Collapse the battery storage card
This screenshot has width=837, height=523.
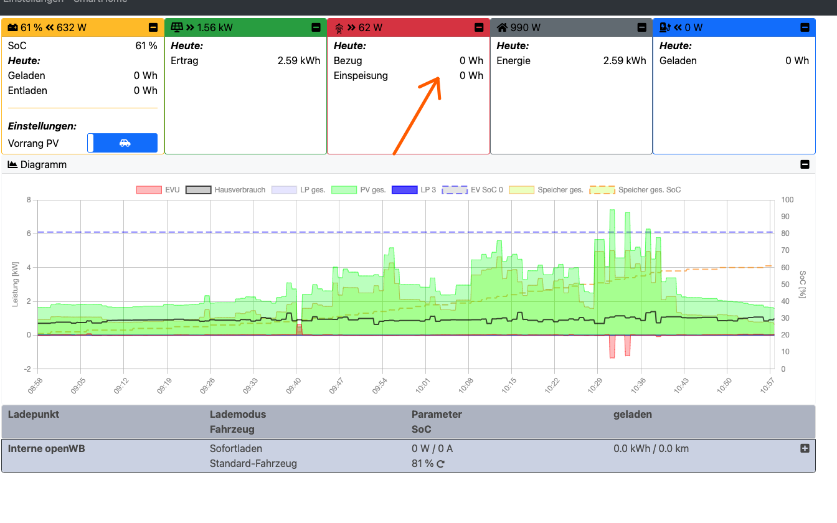[x=153, y=27]
